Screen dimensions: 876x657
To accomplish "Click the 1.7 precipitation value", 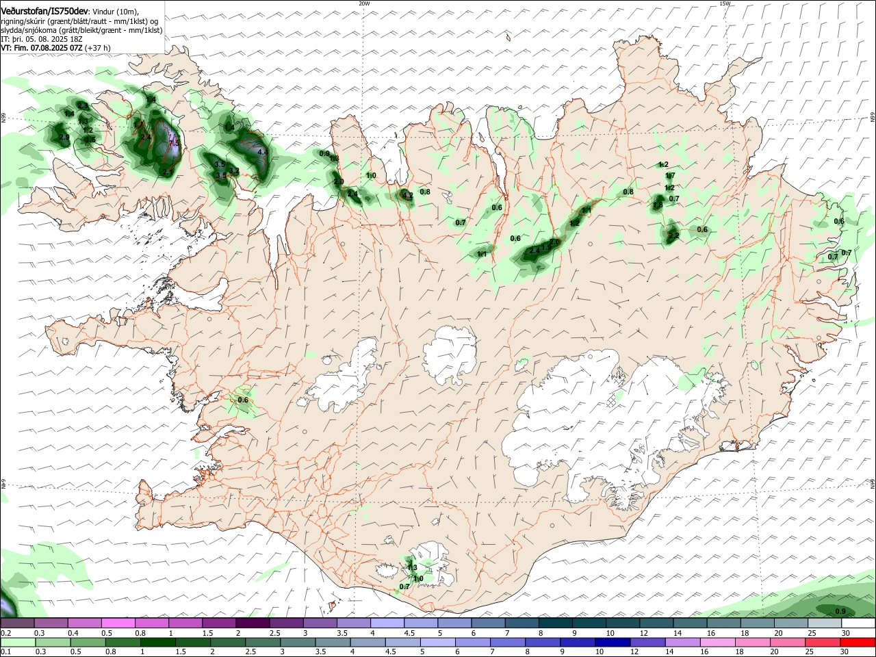I will 670,176.
